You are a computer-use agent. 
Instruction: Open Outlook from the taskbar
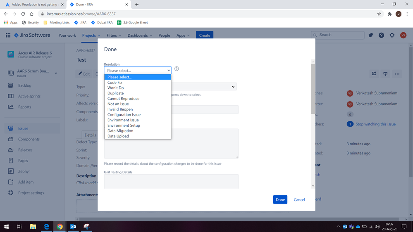(x=73, y=227)
